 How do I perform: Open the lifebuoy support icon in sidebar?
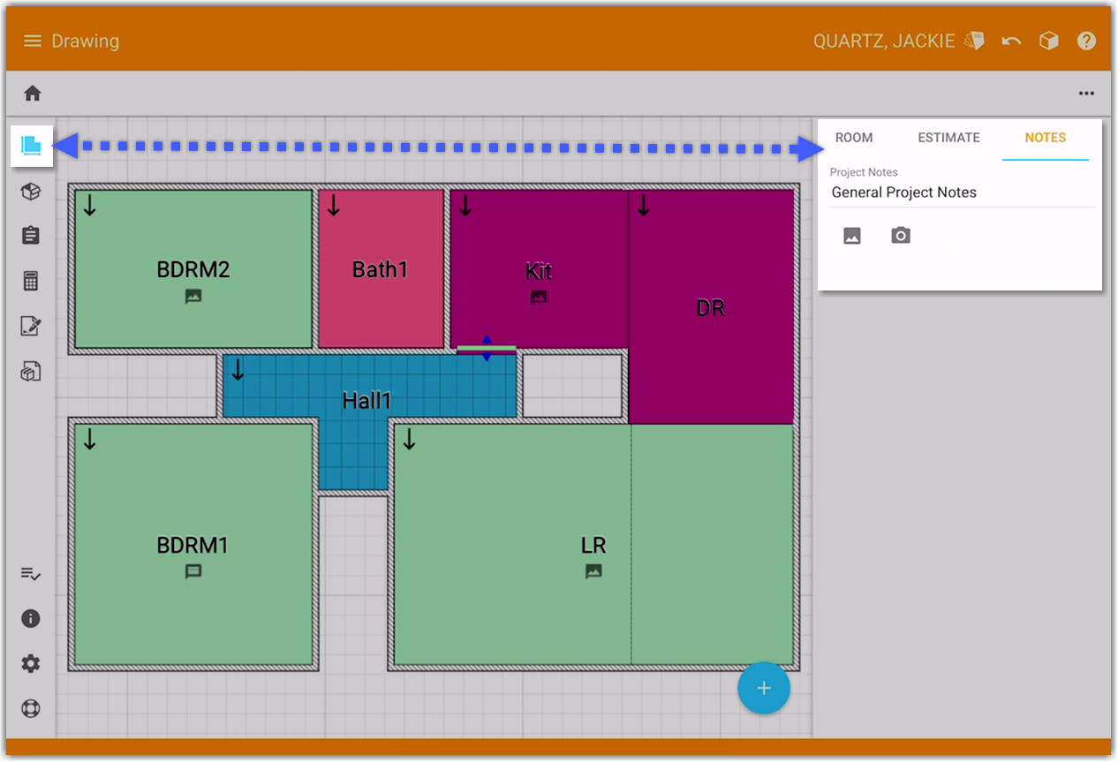tap(31, 709)
